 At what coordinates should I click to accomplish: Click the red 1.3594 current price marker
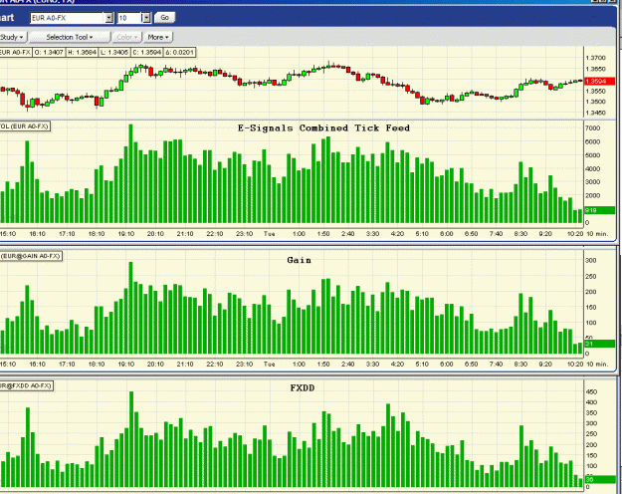tap(599, 81)
